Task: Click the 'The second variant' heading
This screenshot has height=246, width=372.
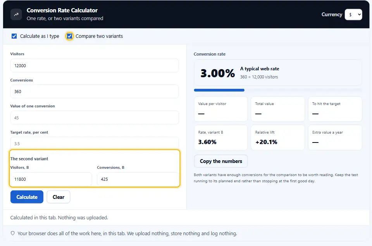Action: tap(29, 159)
